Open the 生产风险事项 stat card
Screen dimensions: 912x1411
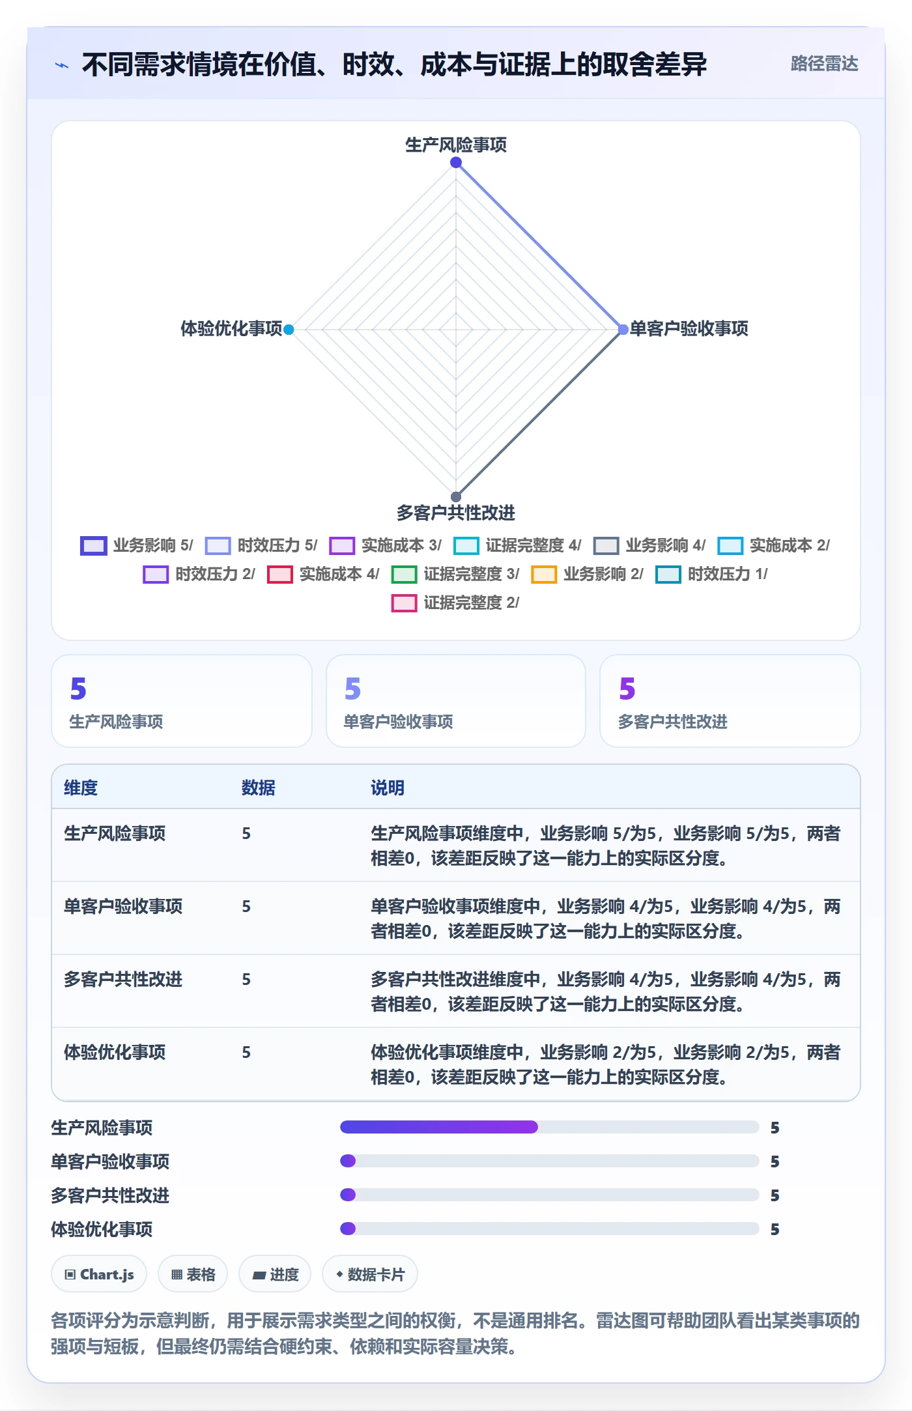click(182, 701)
